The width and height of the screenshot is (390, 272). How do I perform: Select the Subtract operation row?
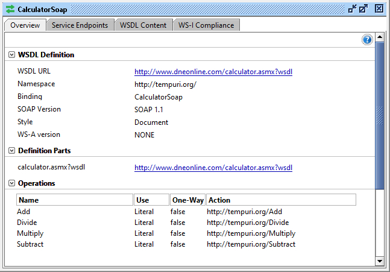point(186,244)
